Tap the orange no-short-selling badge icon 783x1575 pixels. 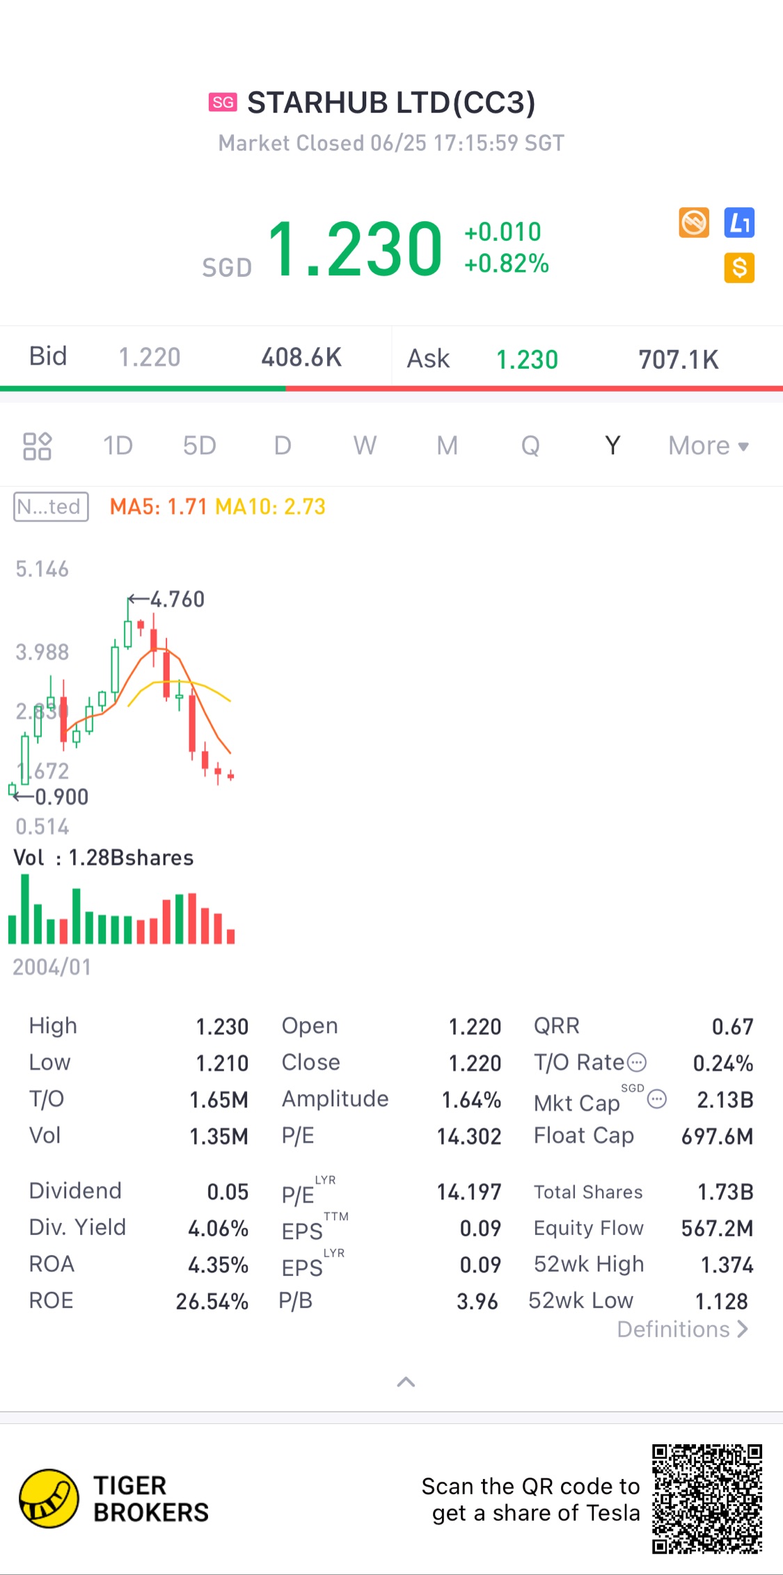pyautogui.click(x=694, y=223)
